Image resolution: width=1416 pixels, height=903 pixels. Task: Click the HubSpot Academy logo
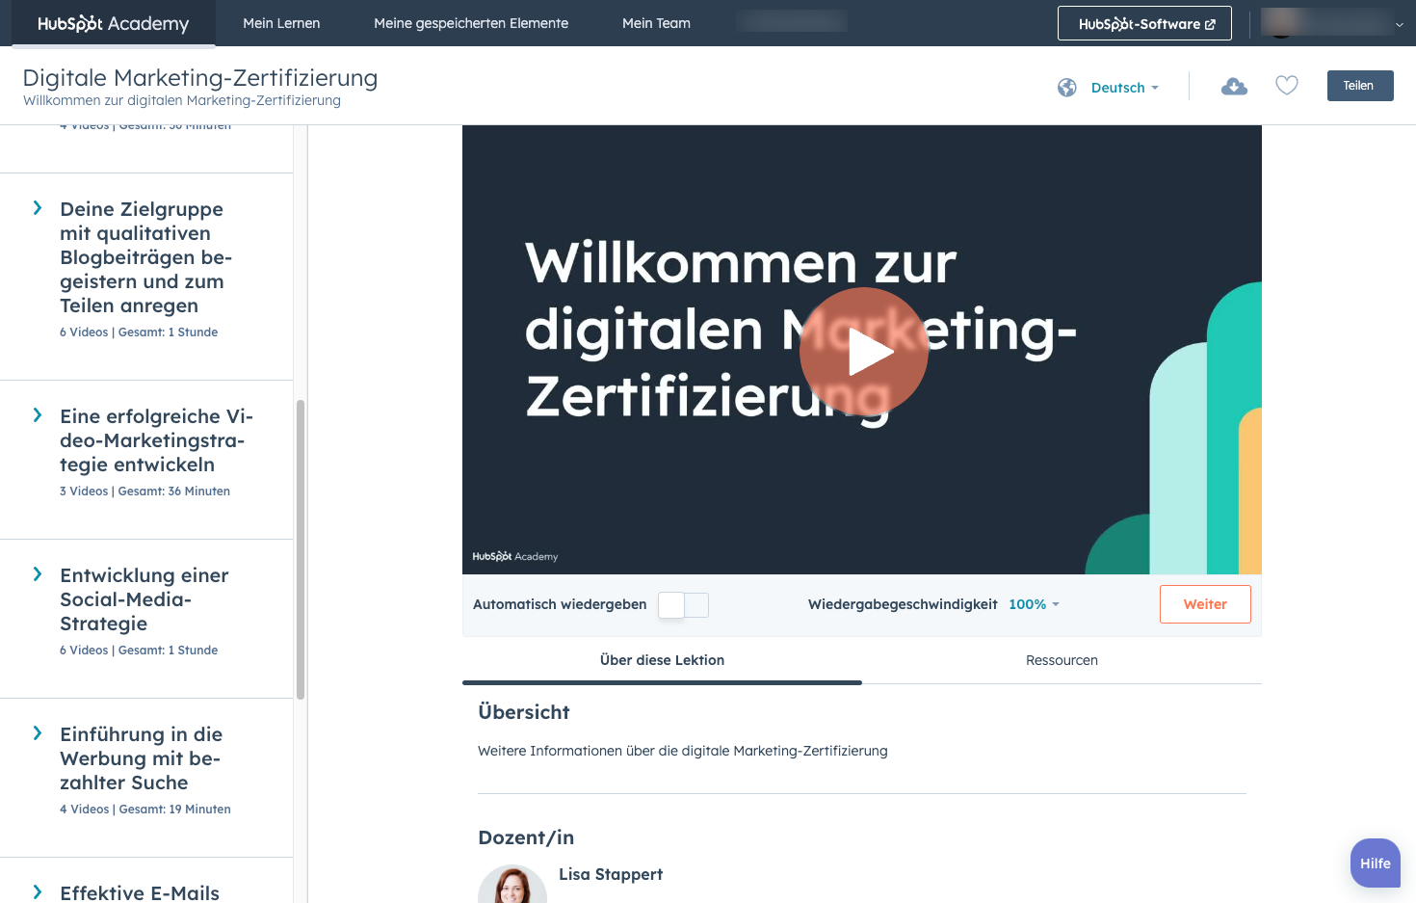113,23
